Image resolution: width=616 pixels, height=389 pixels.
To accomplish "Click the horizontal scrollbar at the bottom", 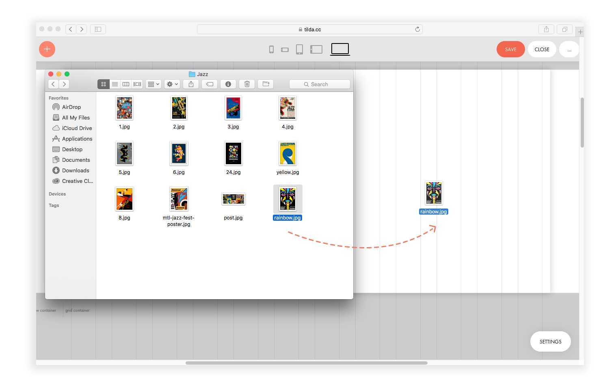I will [x=306, y=363].
